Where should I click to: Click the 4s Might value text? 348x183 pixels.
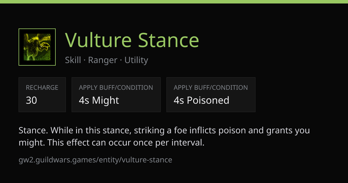click(99, 100)
